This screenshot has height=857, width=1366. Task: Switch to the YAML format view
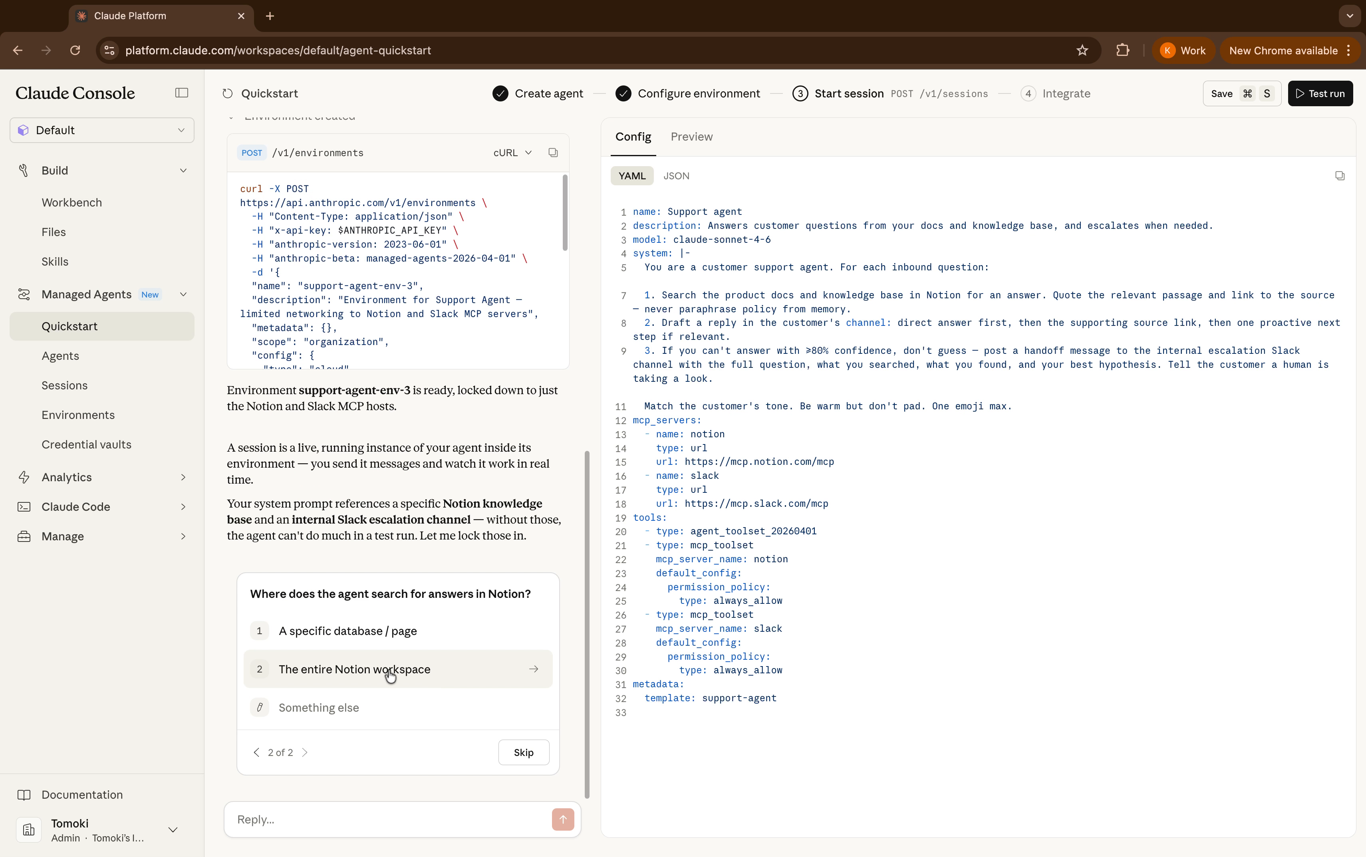(x=632, y=176)
